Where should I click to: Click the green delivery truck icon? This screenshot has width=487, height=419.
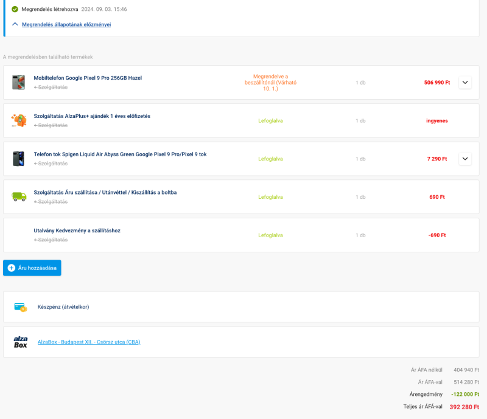19,196
